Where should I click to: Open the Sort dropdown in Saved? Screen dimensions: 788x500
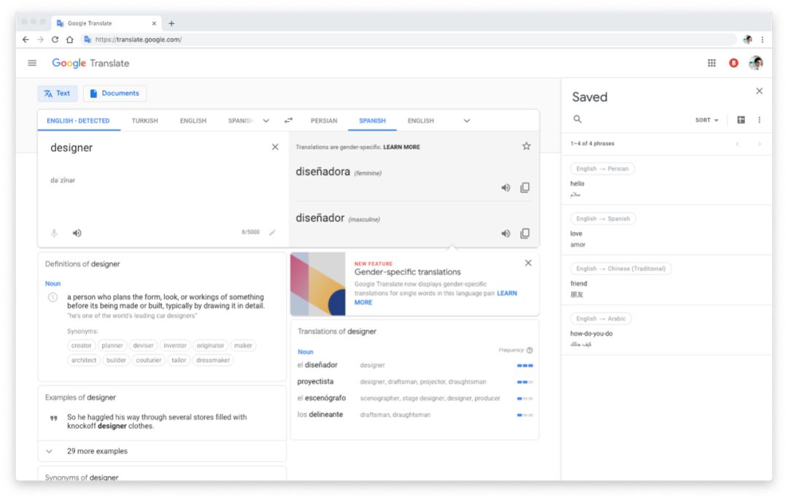[x=706, y=120]
